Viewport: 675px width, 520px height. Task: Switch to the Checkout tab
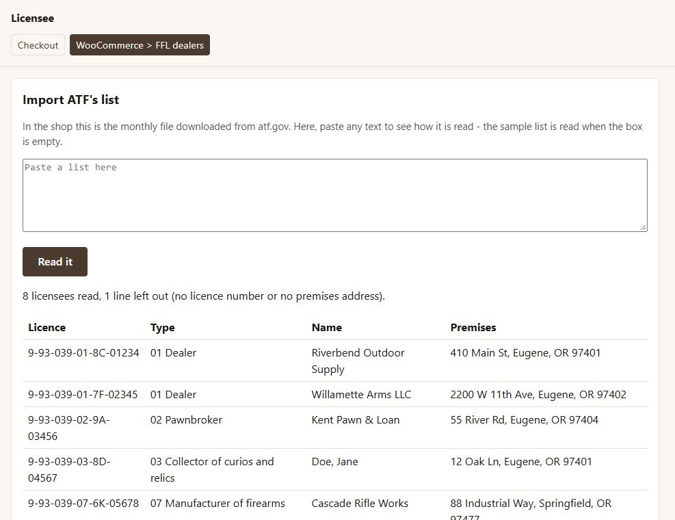pyautogui.click(x=38, y=44)
